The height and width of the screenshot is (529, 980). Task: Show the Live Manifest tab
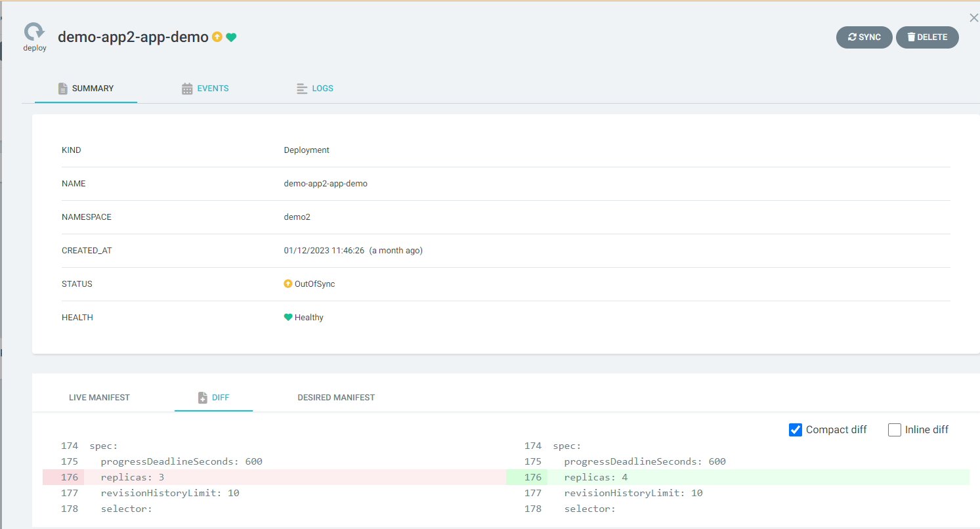pos(100,398)
